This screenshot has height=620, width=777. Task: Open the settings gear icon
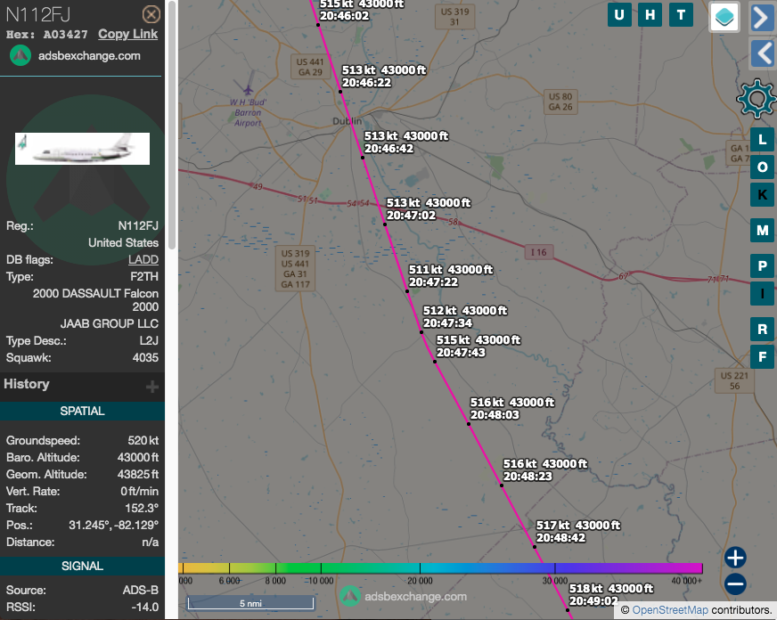click(757, 99)
